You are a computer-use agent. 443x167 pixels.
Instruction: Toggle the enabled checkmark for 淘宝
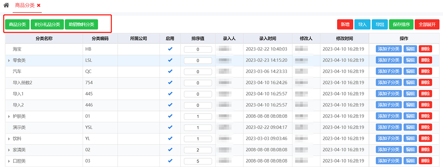tap(170, 49)
